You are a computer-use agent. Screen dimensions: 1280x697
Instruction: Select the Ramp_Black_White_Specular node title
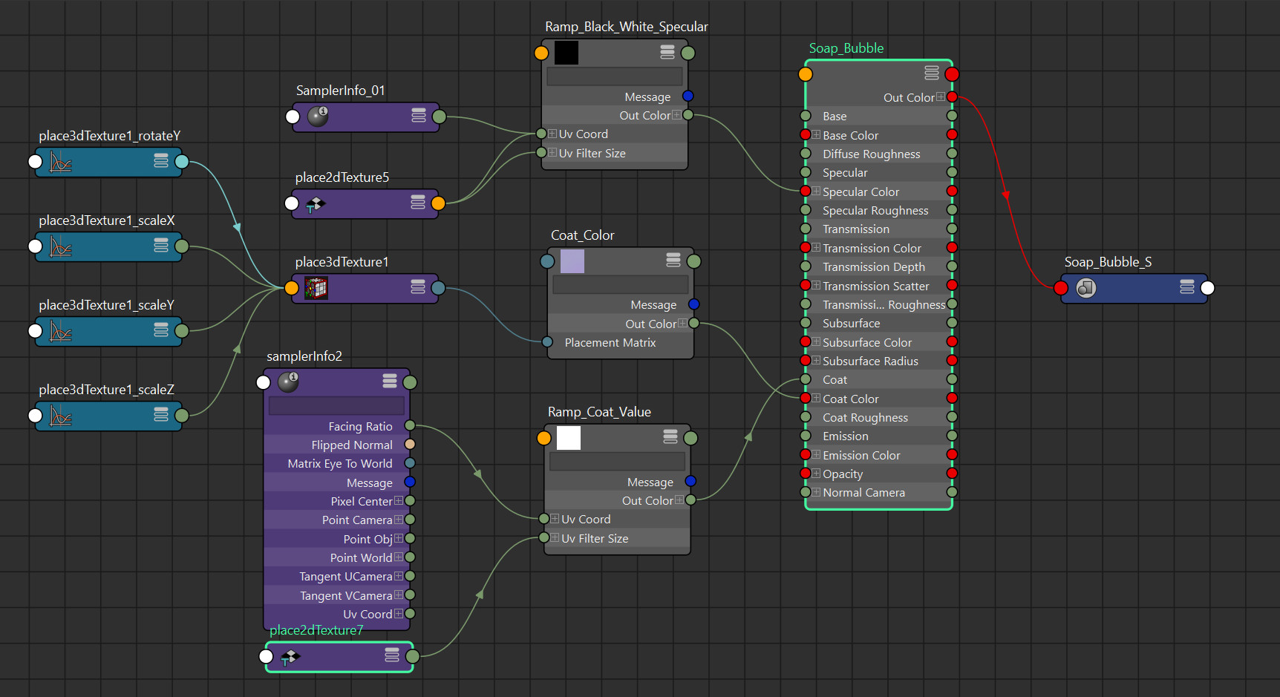624,26
